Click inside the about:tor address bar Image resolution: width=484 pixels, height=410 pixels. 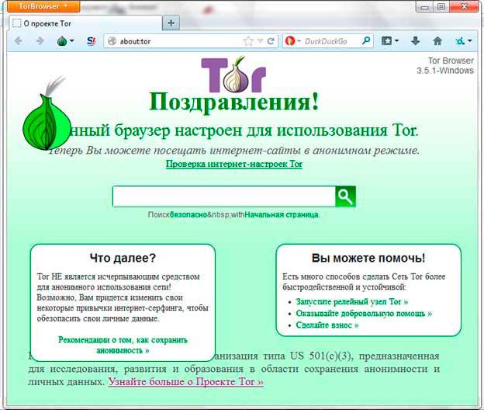pos(178,41)
